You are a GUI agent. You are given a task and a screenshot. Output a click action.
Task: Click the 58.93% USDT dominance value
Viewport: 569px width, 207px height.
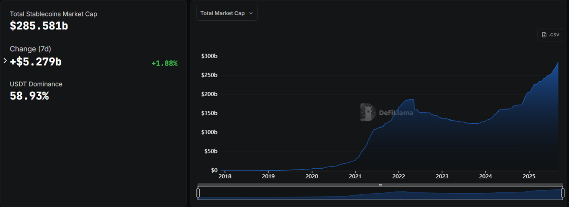coord(29,95)
